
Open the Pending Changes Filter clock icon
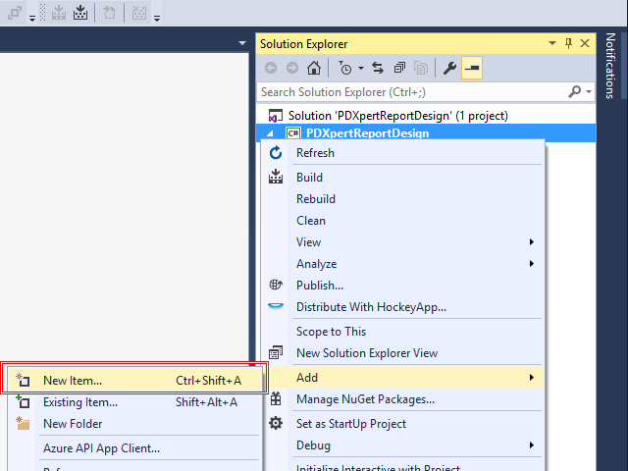point(344,68)
